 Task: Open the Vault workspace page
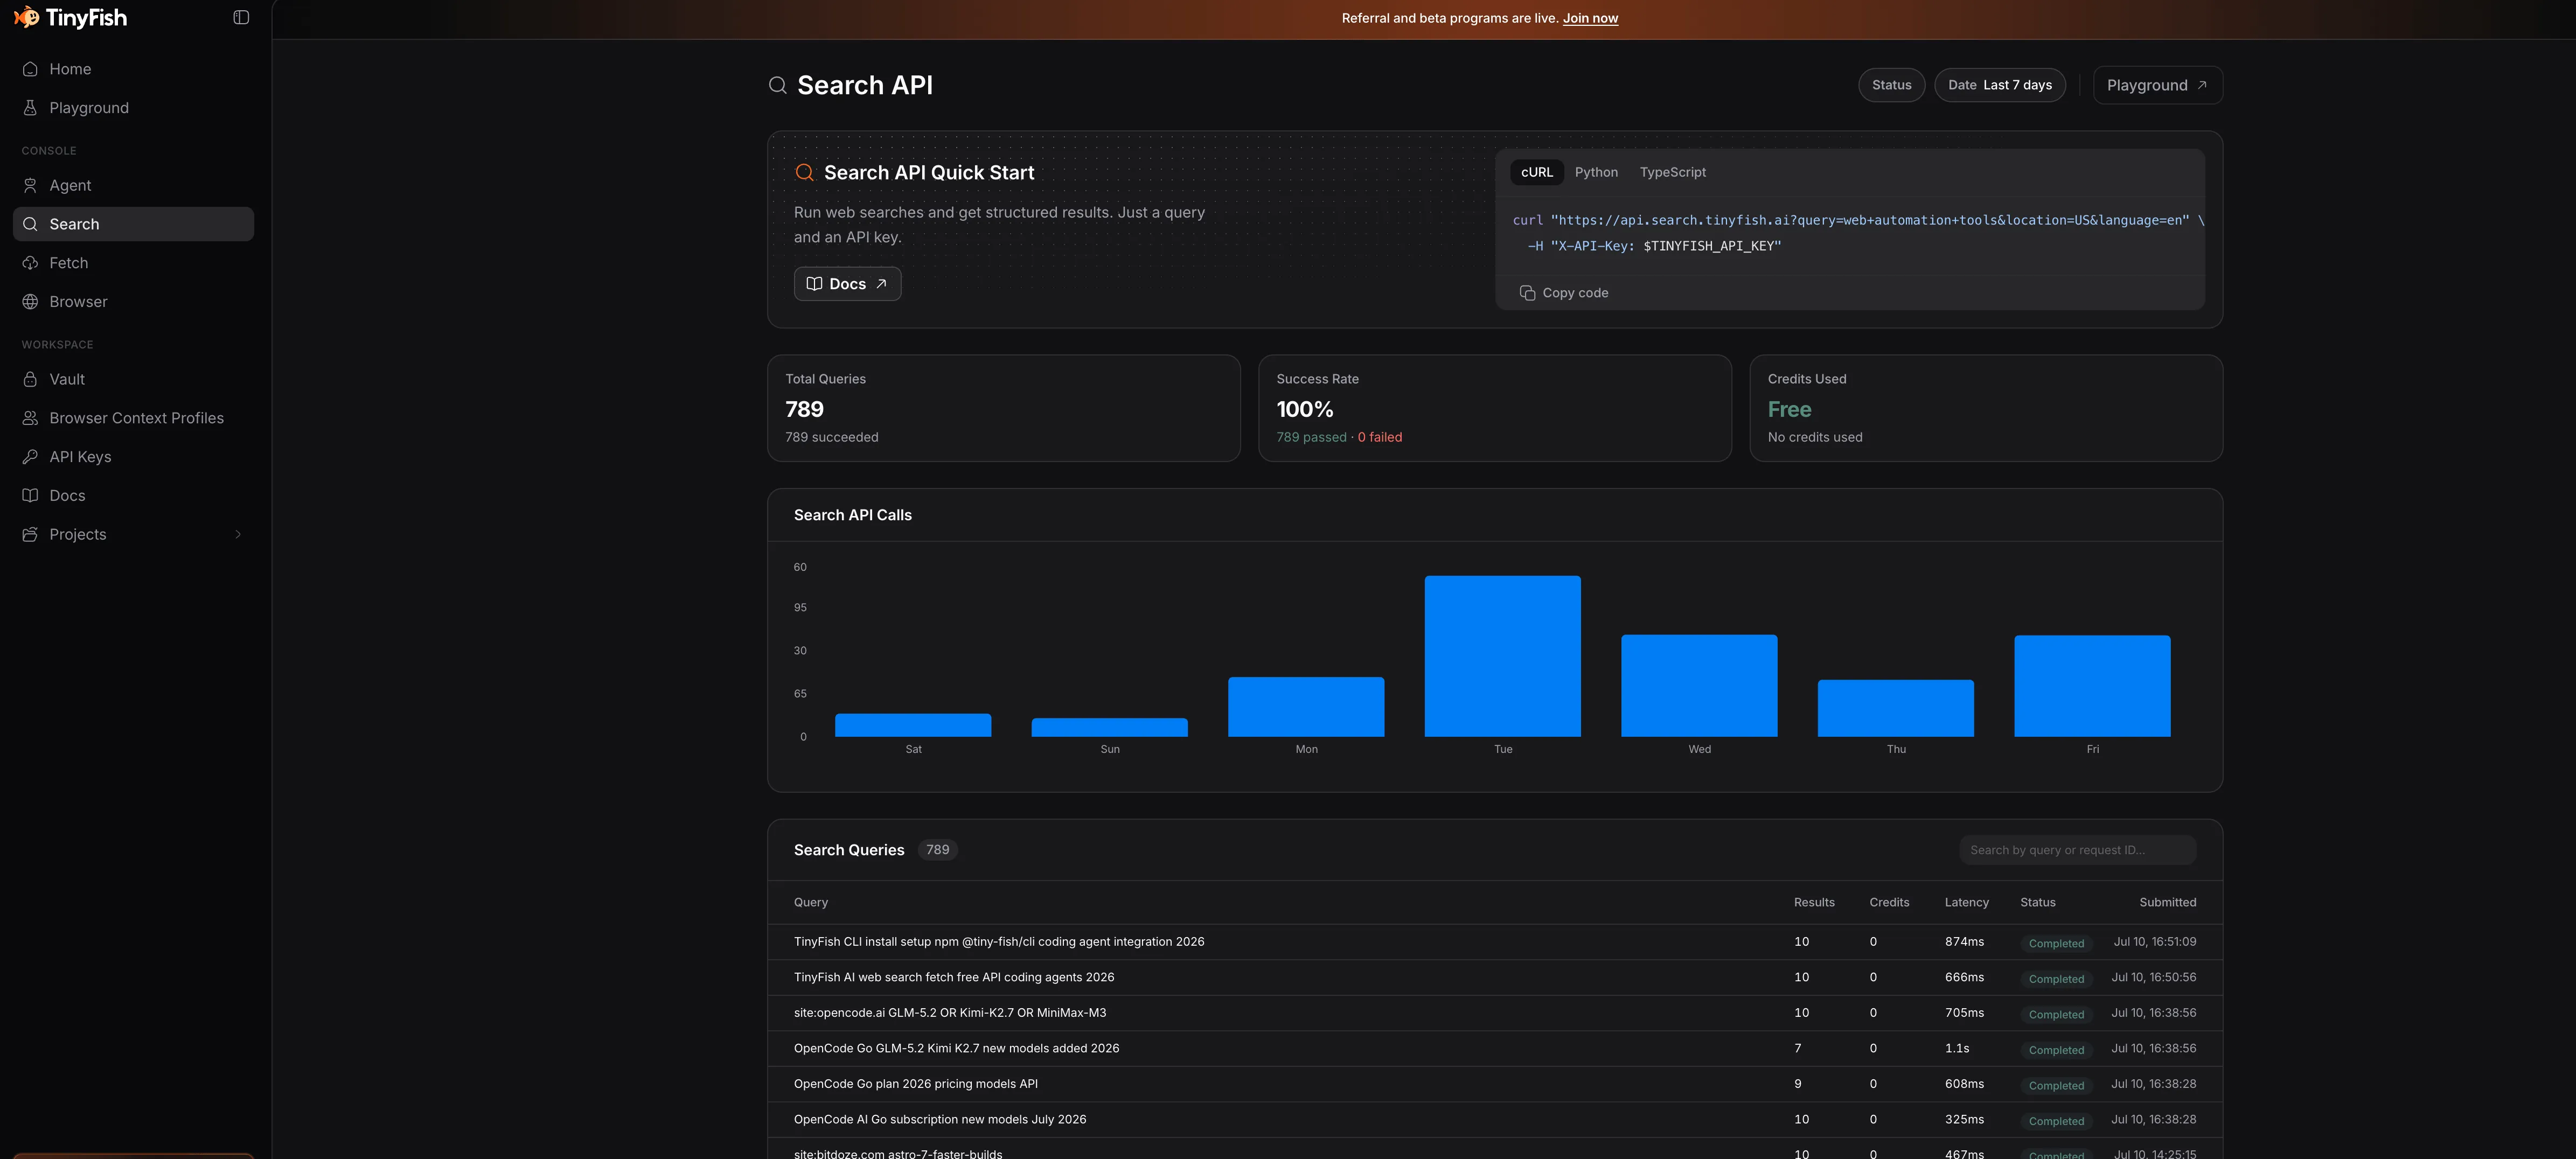point(133,379)
